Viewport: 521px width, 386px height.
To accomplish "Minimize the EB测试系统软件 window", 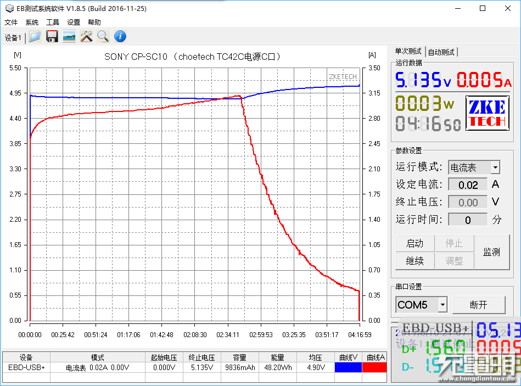I will pos(458,8).
